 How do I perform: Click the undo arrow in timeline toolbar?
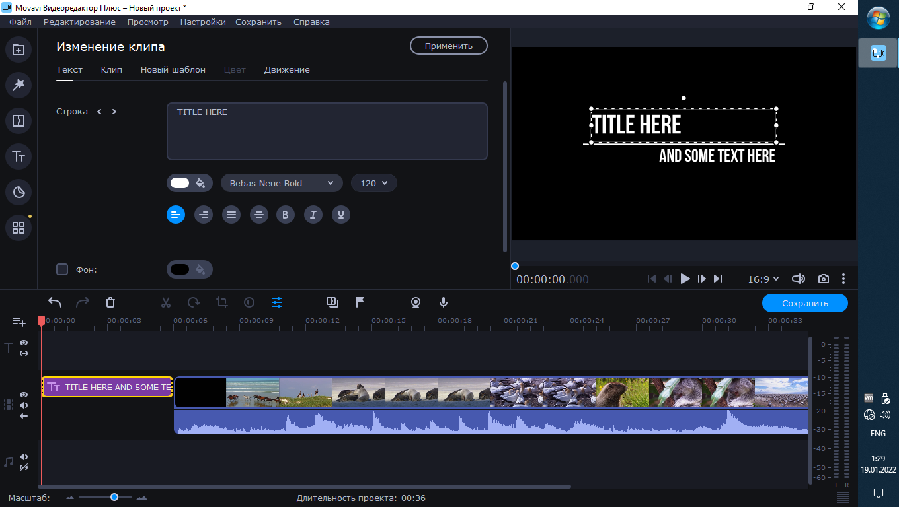(55, 302)
